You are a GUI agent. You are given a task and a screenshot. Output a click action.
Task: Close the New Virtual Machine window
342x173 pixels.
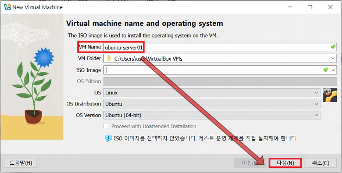pos(330,7)
